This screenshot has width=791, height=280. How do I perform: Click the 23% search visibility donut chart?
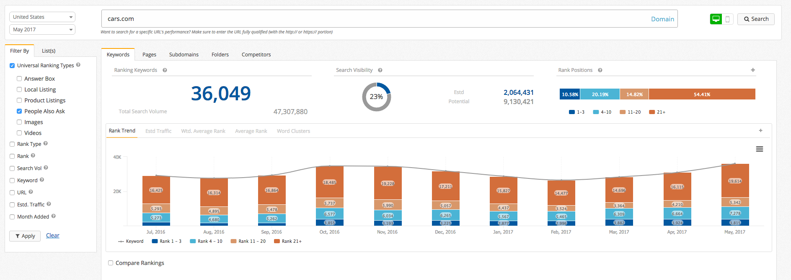(376, 97)
